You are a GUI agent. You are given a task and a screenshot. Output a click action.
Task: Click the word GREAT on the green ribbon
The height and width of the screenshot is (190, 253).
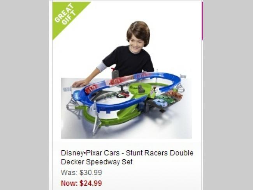pyautogui.click(x=64, y=13)
